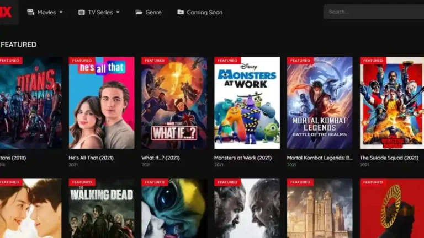Image resolution: width=424 pixels, height=238 pixels.
Task: Click the Monsters at Work (2021) title link
Action: pos(243,158)
